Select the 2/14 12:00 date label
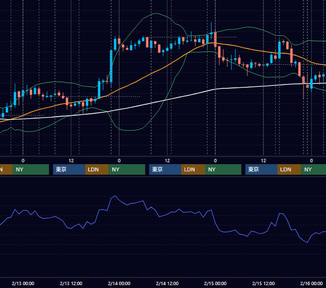The width and height of the screenshot is (326, 288). click(x=167, y=283)
